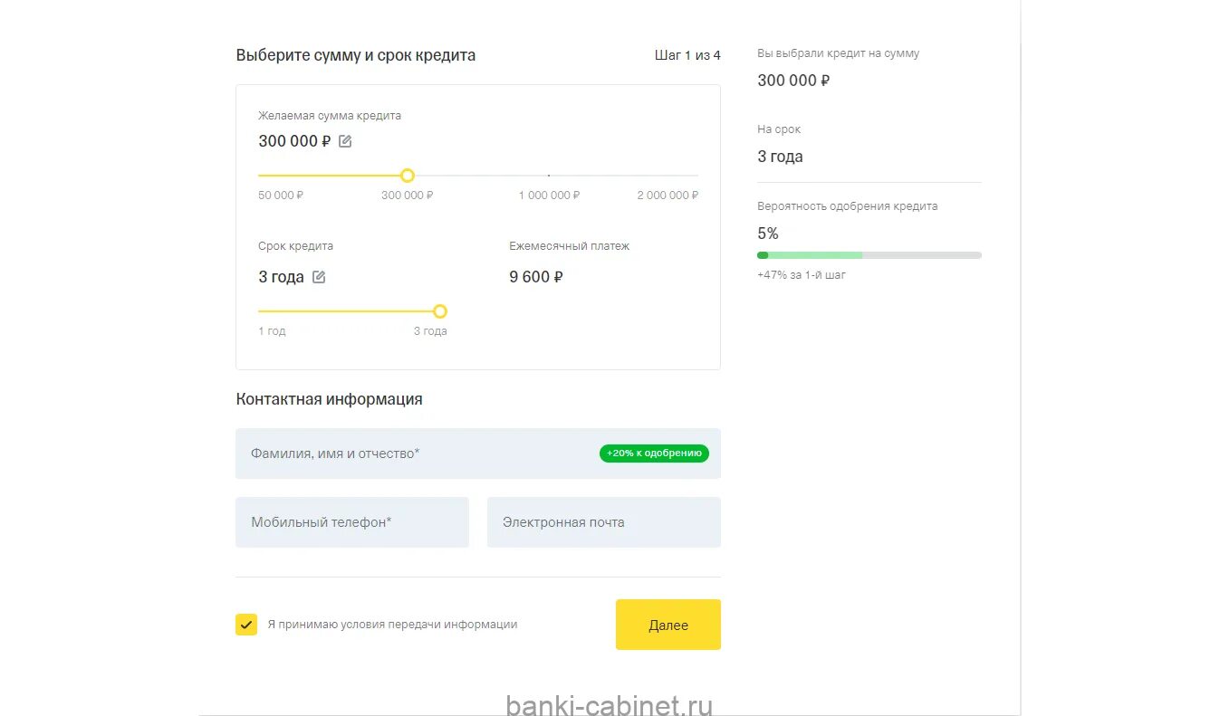The height and width of the screenshot is (716, 1220).
Task: Uncheck the accept information transfer terms checkbox
Action: click(x=246, y=625)
